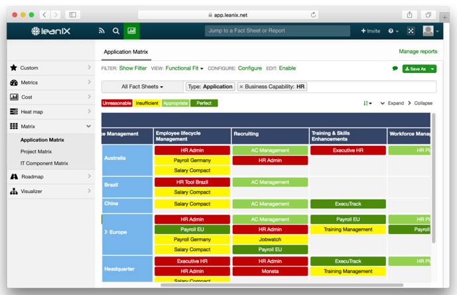Open a new Safari tab plus

(444, 17)
